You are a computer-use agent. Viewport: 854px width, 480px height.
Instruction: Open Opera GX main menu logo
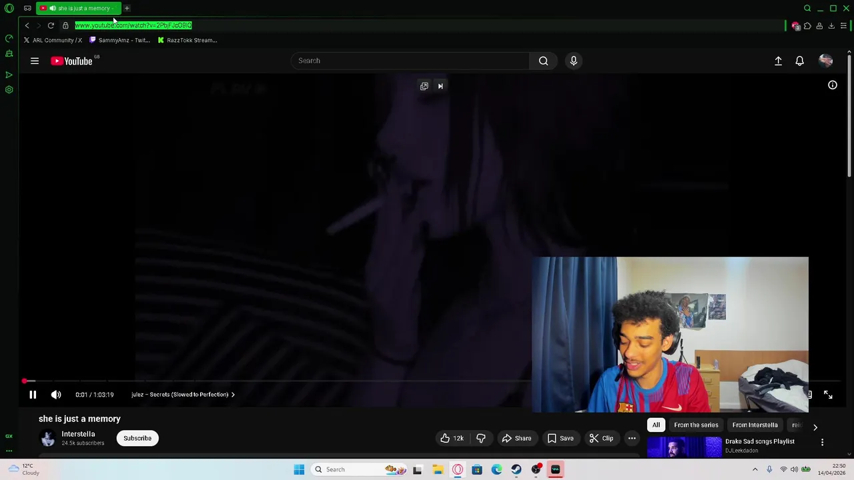(9, 9)
